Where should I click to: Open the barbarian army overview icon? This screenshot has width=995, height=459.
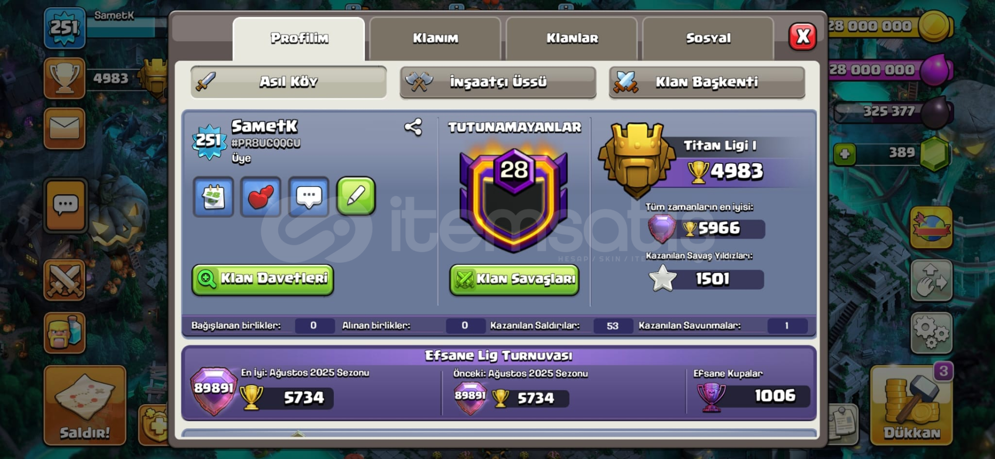coord(65,333)
